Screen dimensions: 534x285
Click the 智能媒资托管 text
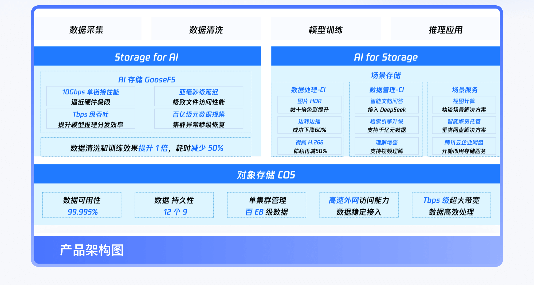coord(464,121)
